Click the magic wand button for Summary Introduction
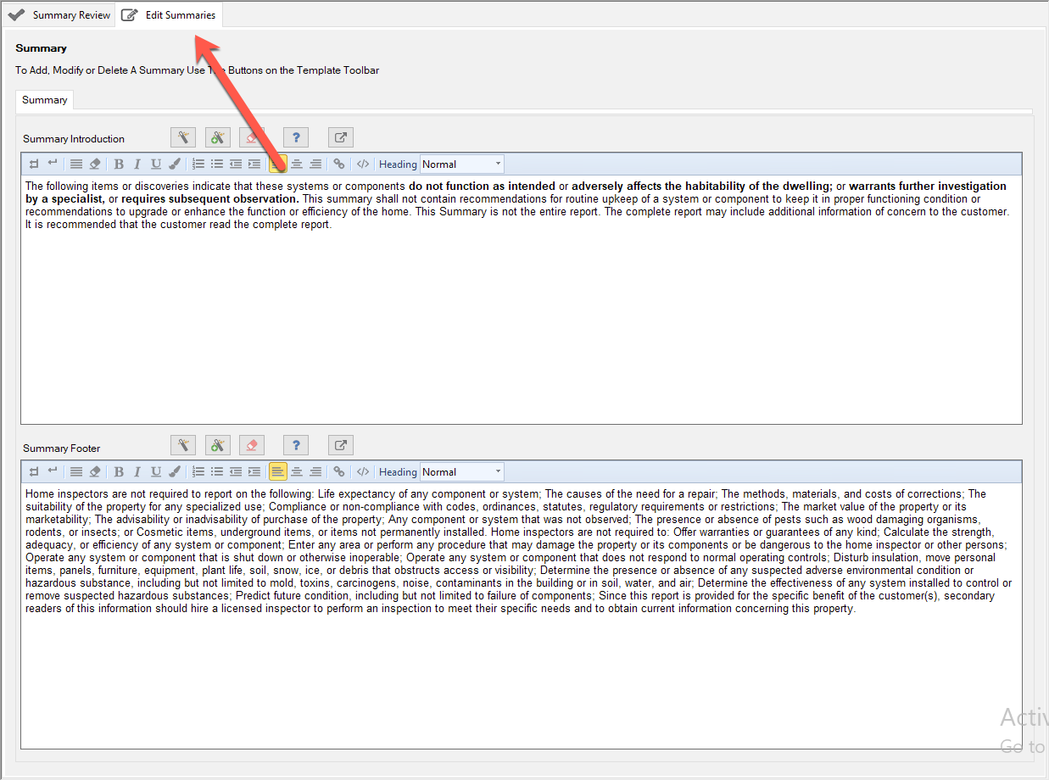 183,137
